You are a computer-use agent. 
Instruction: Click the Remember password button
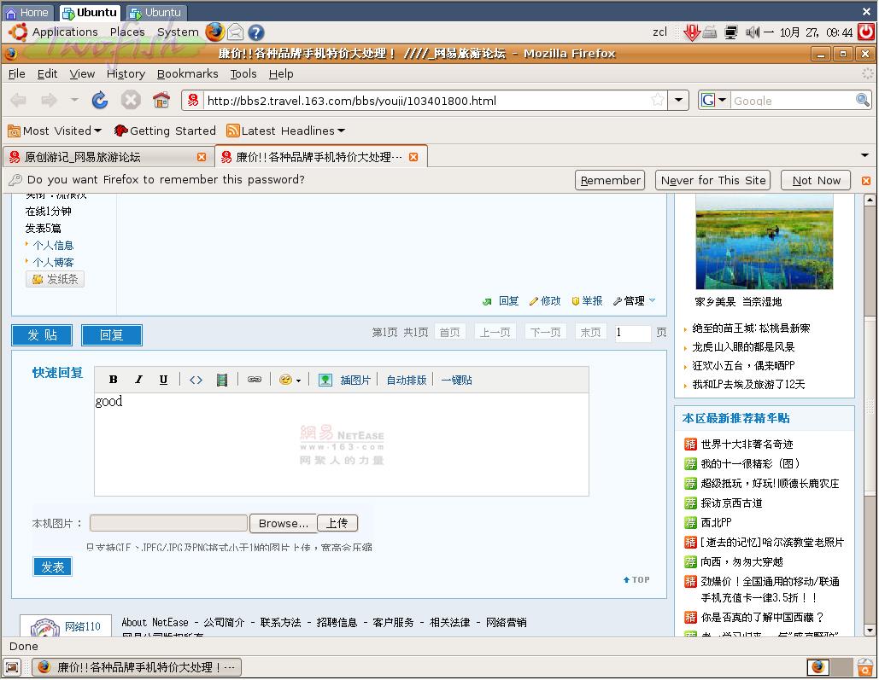[x=610, y=180]
